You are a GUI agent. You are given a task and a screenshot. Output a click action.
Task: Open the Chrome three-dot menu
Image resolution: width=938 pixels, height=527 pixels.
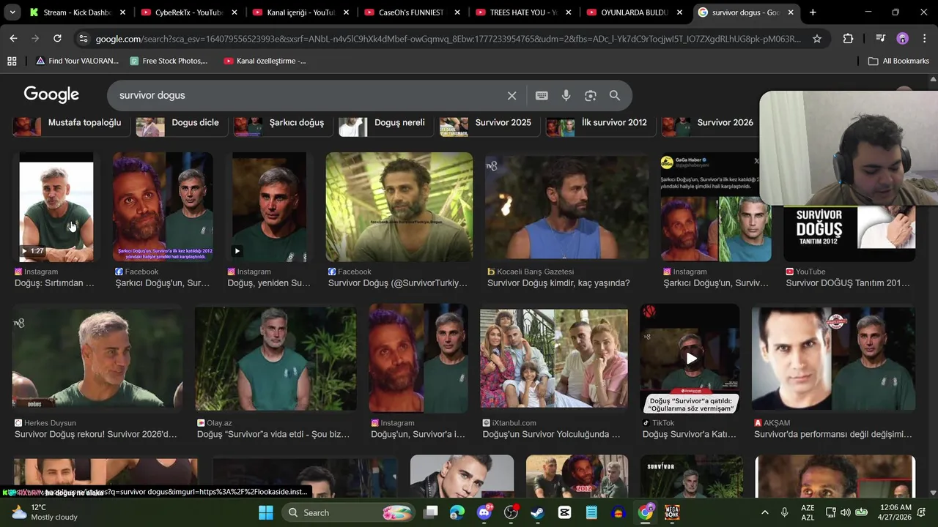point(924,39)
